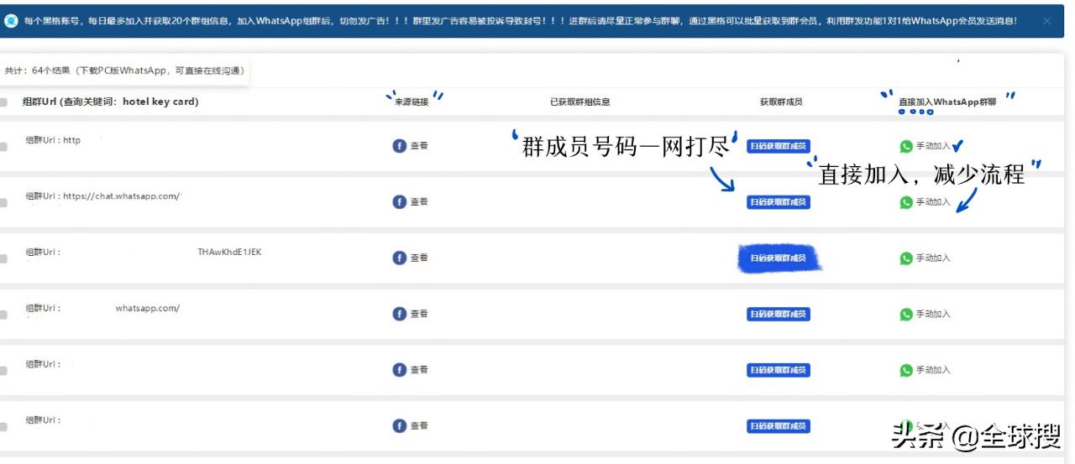Image resolution: width=1075 pixels, height=464 pixels.
Task: Click 扫码获取群成员 in the 'THAwKhdE1JEK' row
Action: click(x=779, y=258)
